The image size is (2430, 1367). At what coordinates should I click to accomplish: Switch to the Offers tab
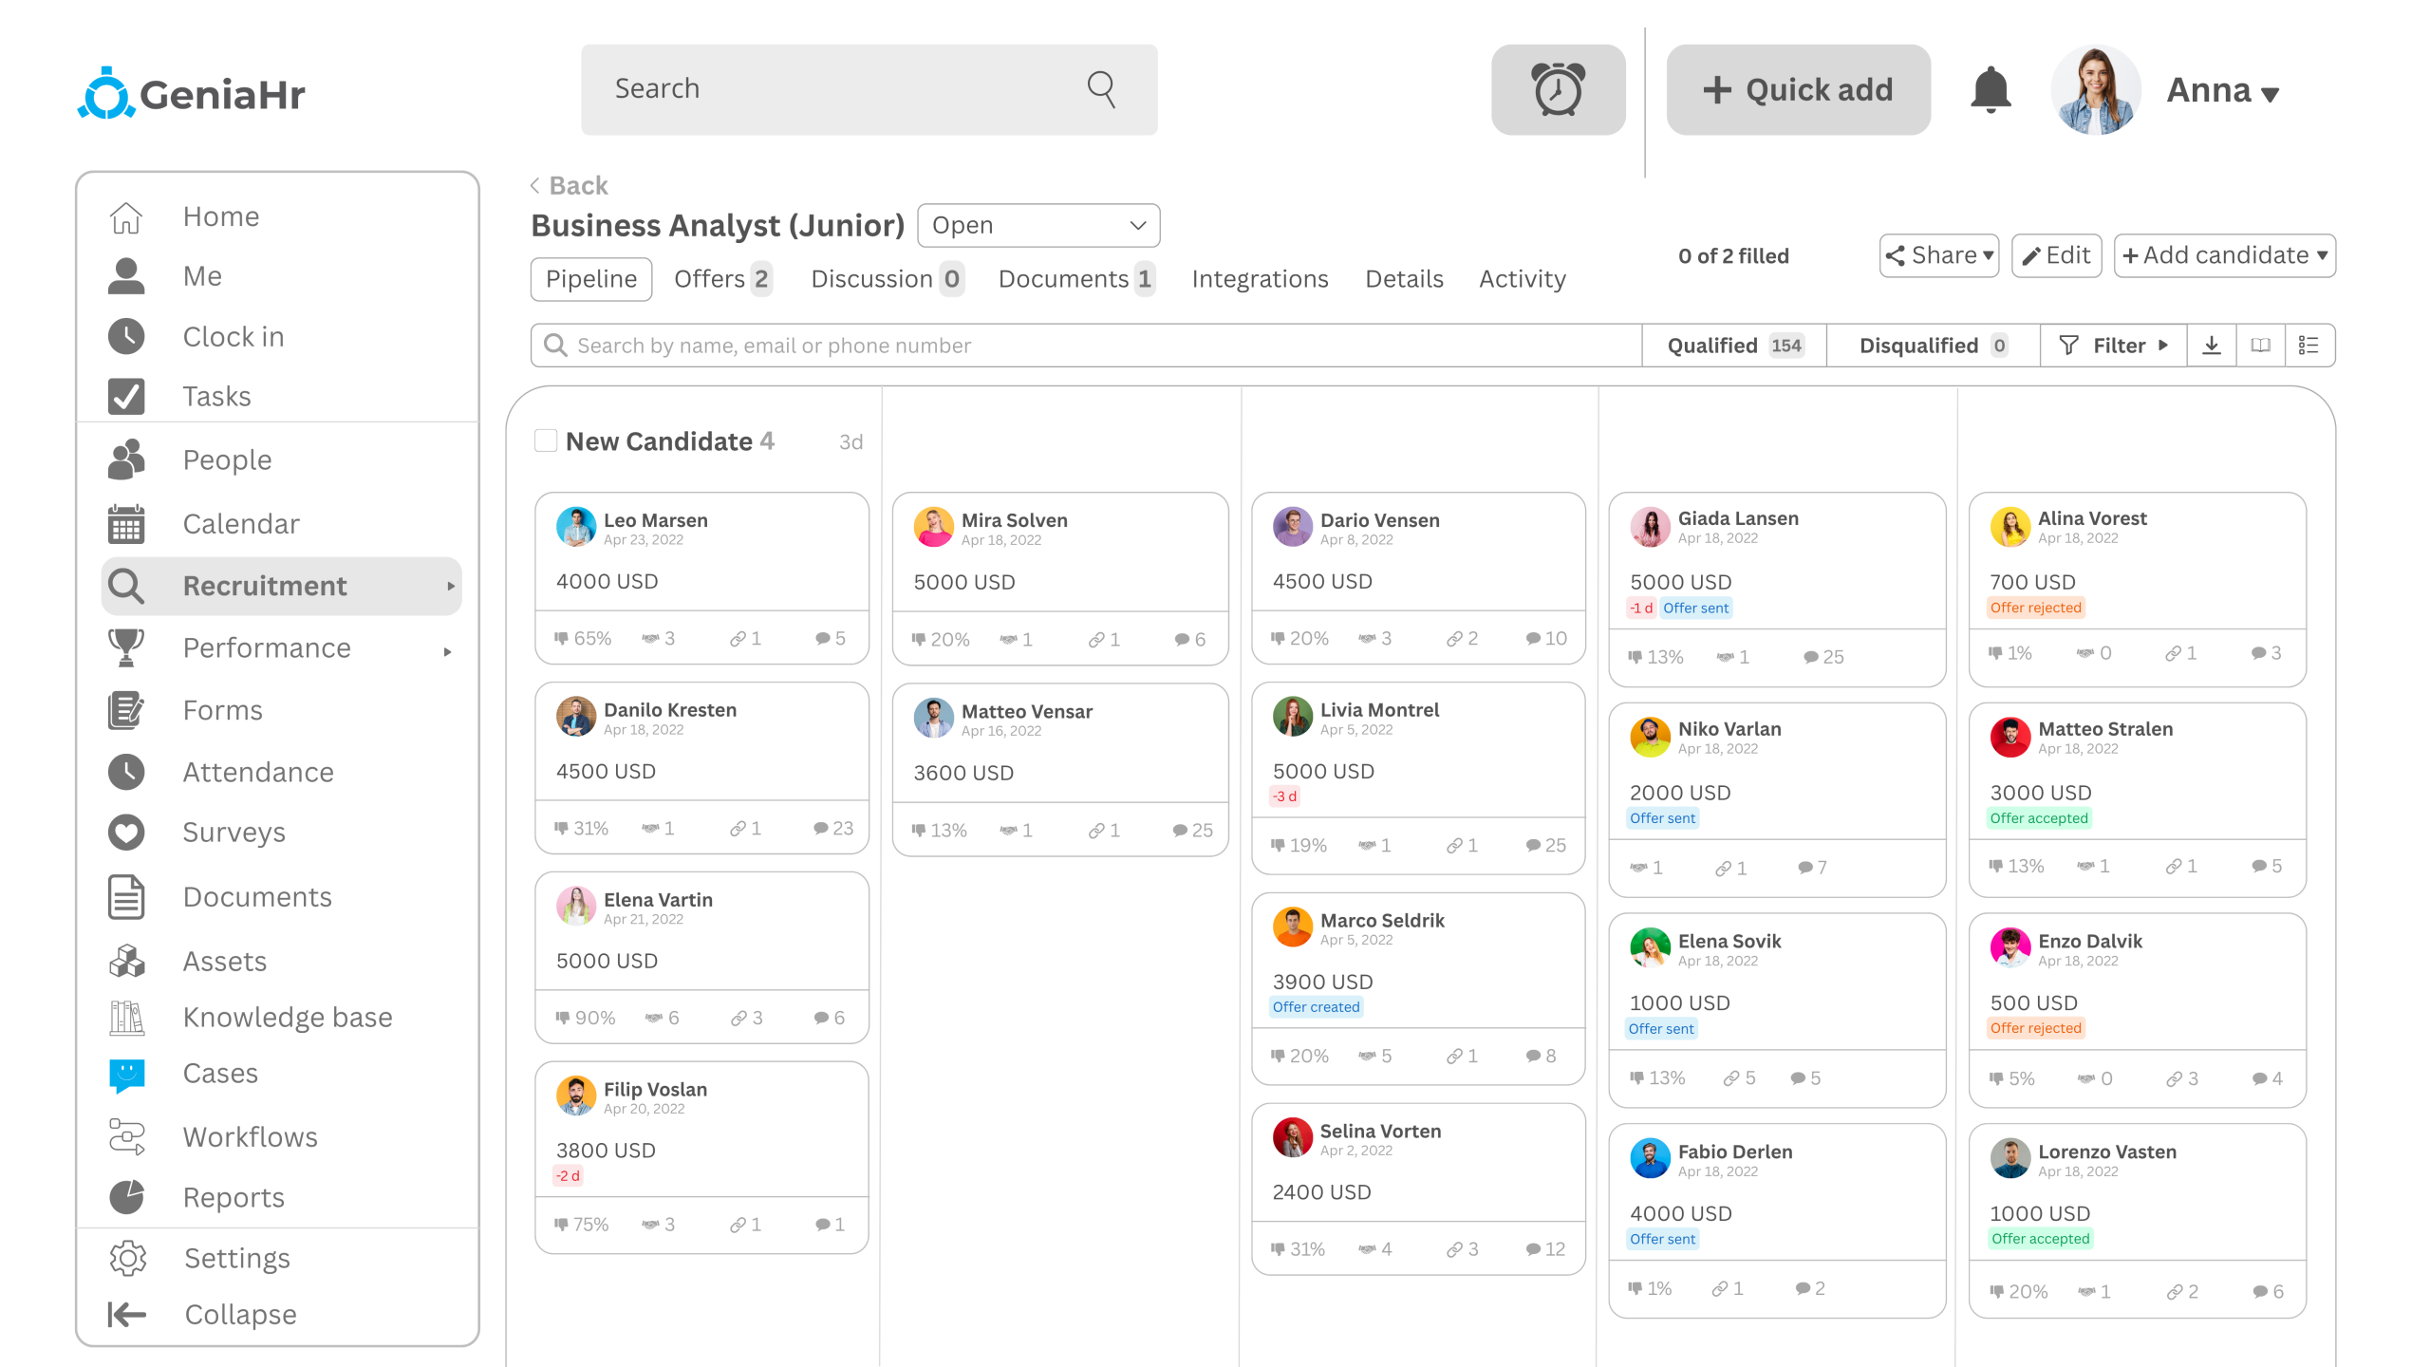coord(720,279)
